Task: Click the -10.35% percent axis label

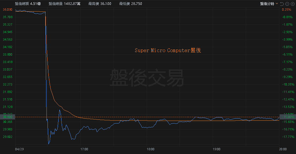Action: pyautogui.click(x=288, y=84)
